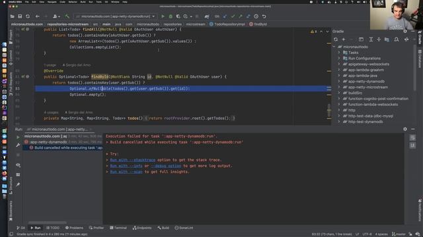Viewport: 423px width, 237px height.
Task: Collapse micronauttodo root in Gradle tree
Action: point(334,47)
